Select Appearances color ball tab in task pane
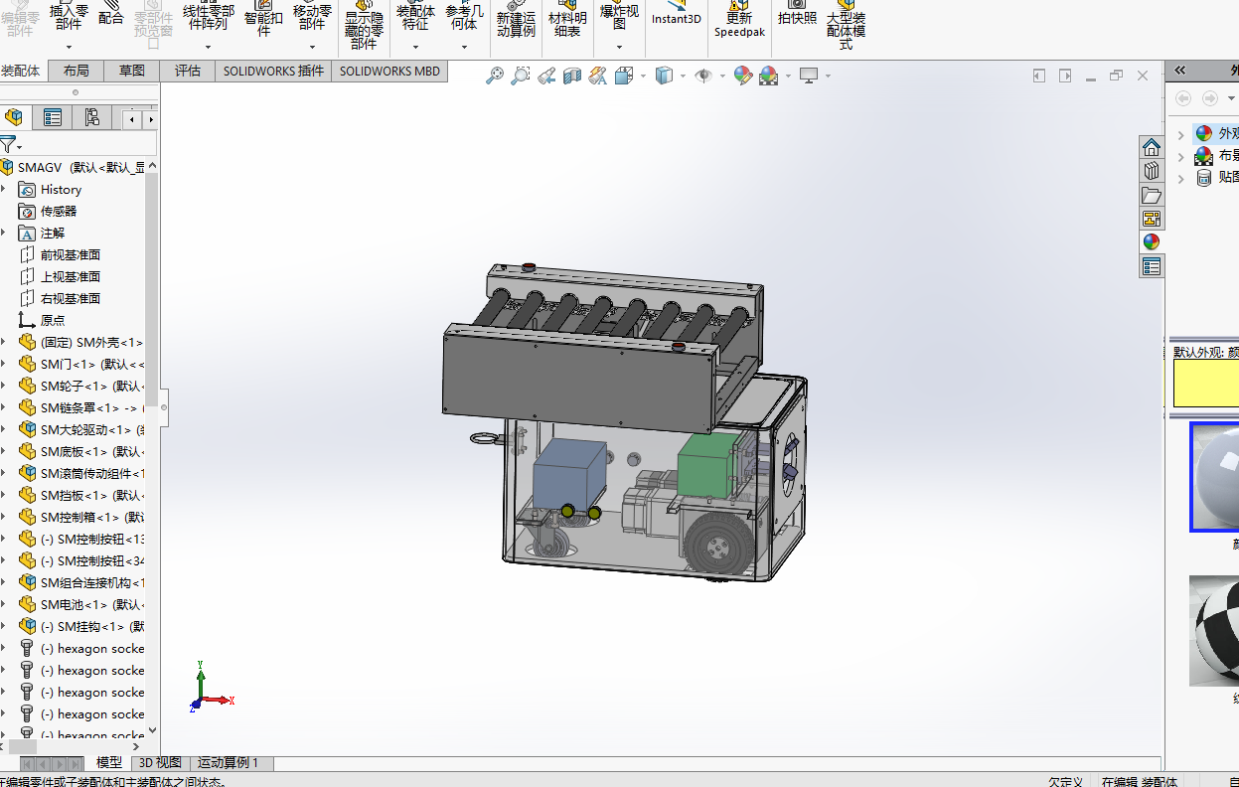Image resolution: width=1239 pixels, height=787 pixels. click(1152, 241)
